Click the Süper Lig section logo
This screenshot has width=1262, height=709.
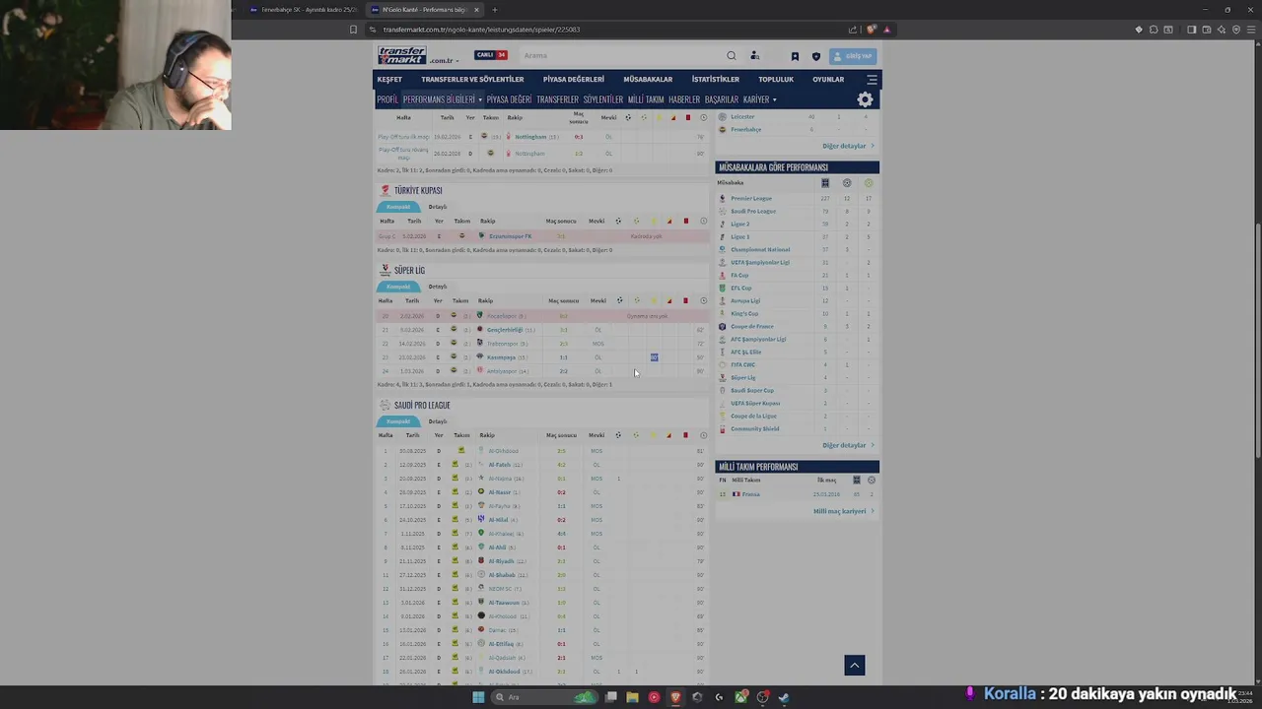pos(385,270)
